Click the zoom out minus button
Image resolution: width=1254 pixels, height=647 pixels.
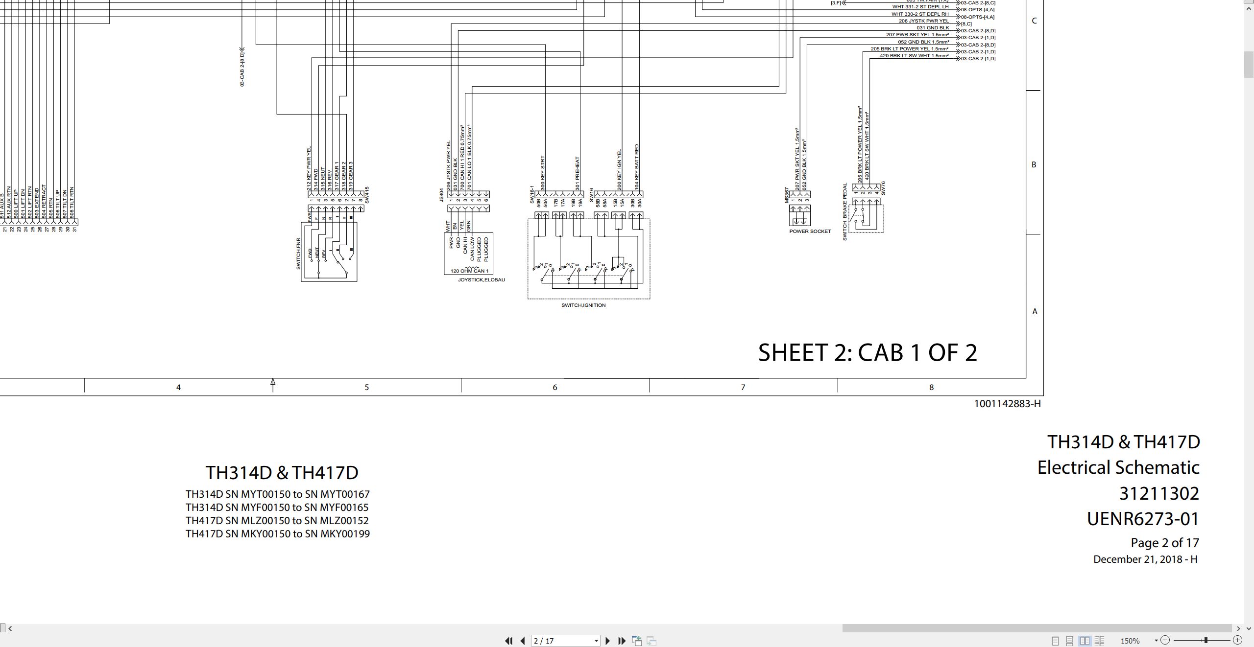1165,640
